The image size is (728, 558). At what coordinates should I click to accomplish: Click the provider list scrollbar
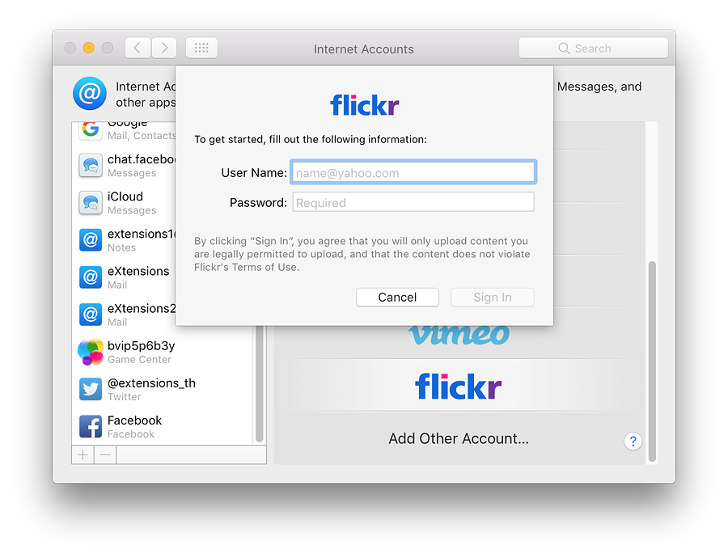[652, 361]
